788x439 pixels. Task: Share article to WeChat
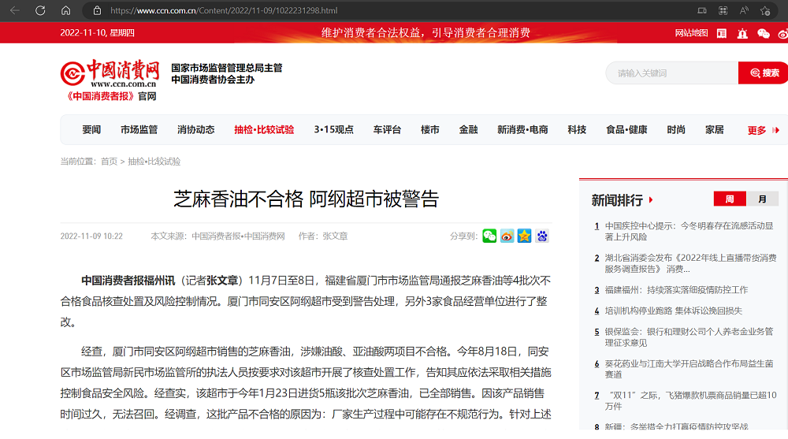pos(489,236)
